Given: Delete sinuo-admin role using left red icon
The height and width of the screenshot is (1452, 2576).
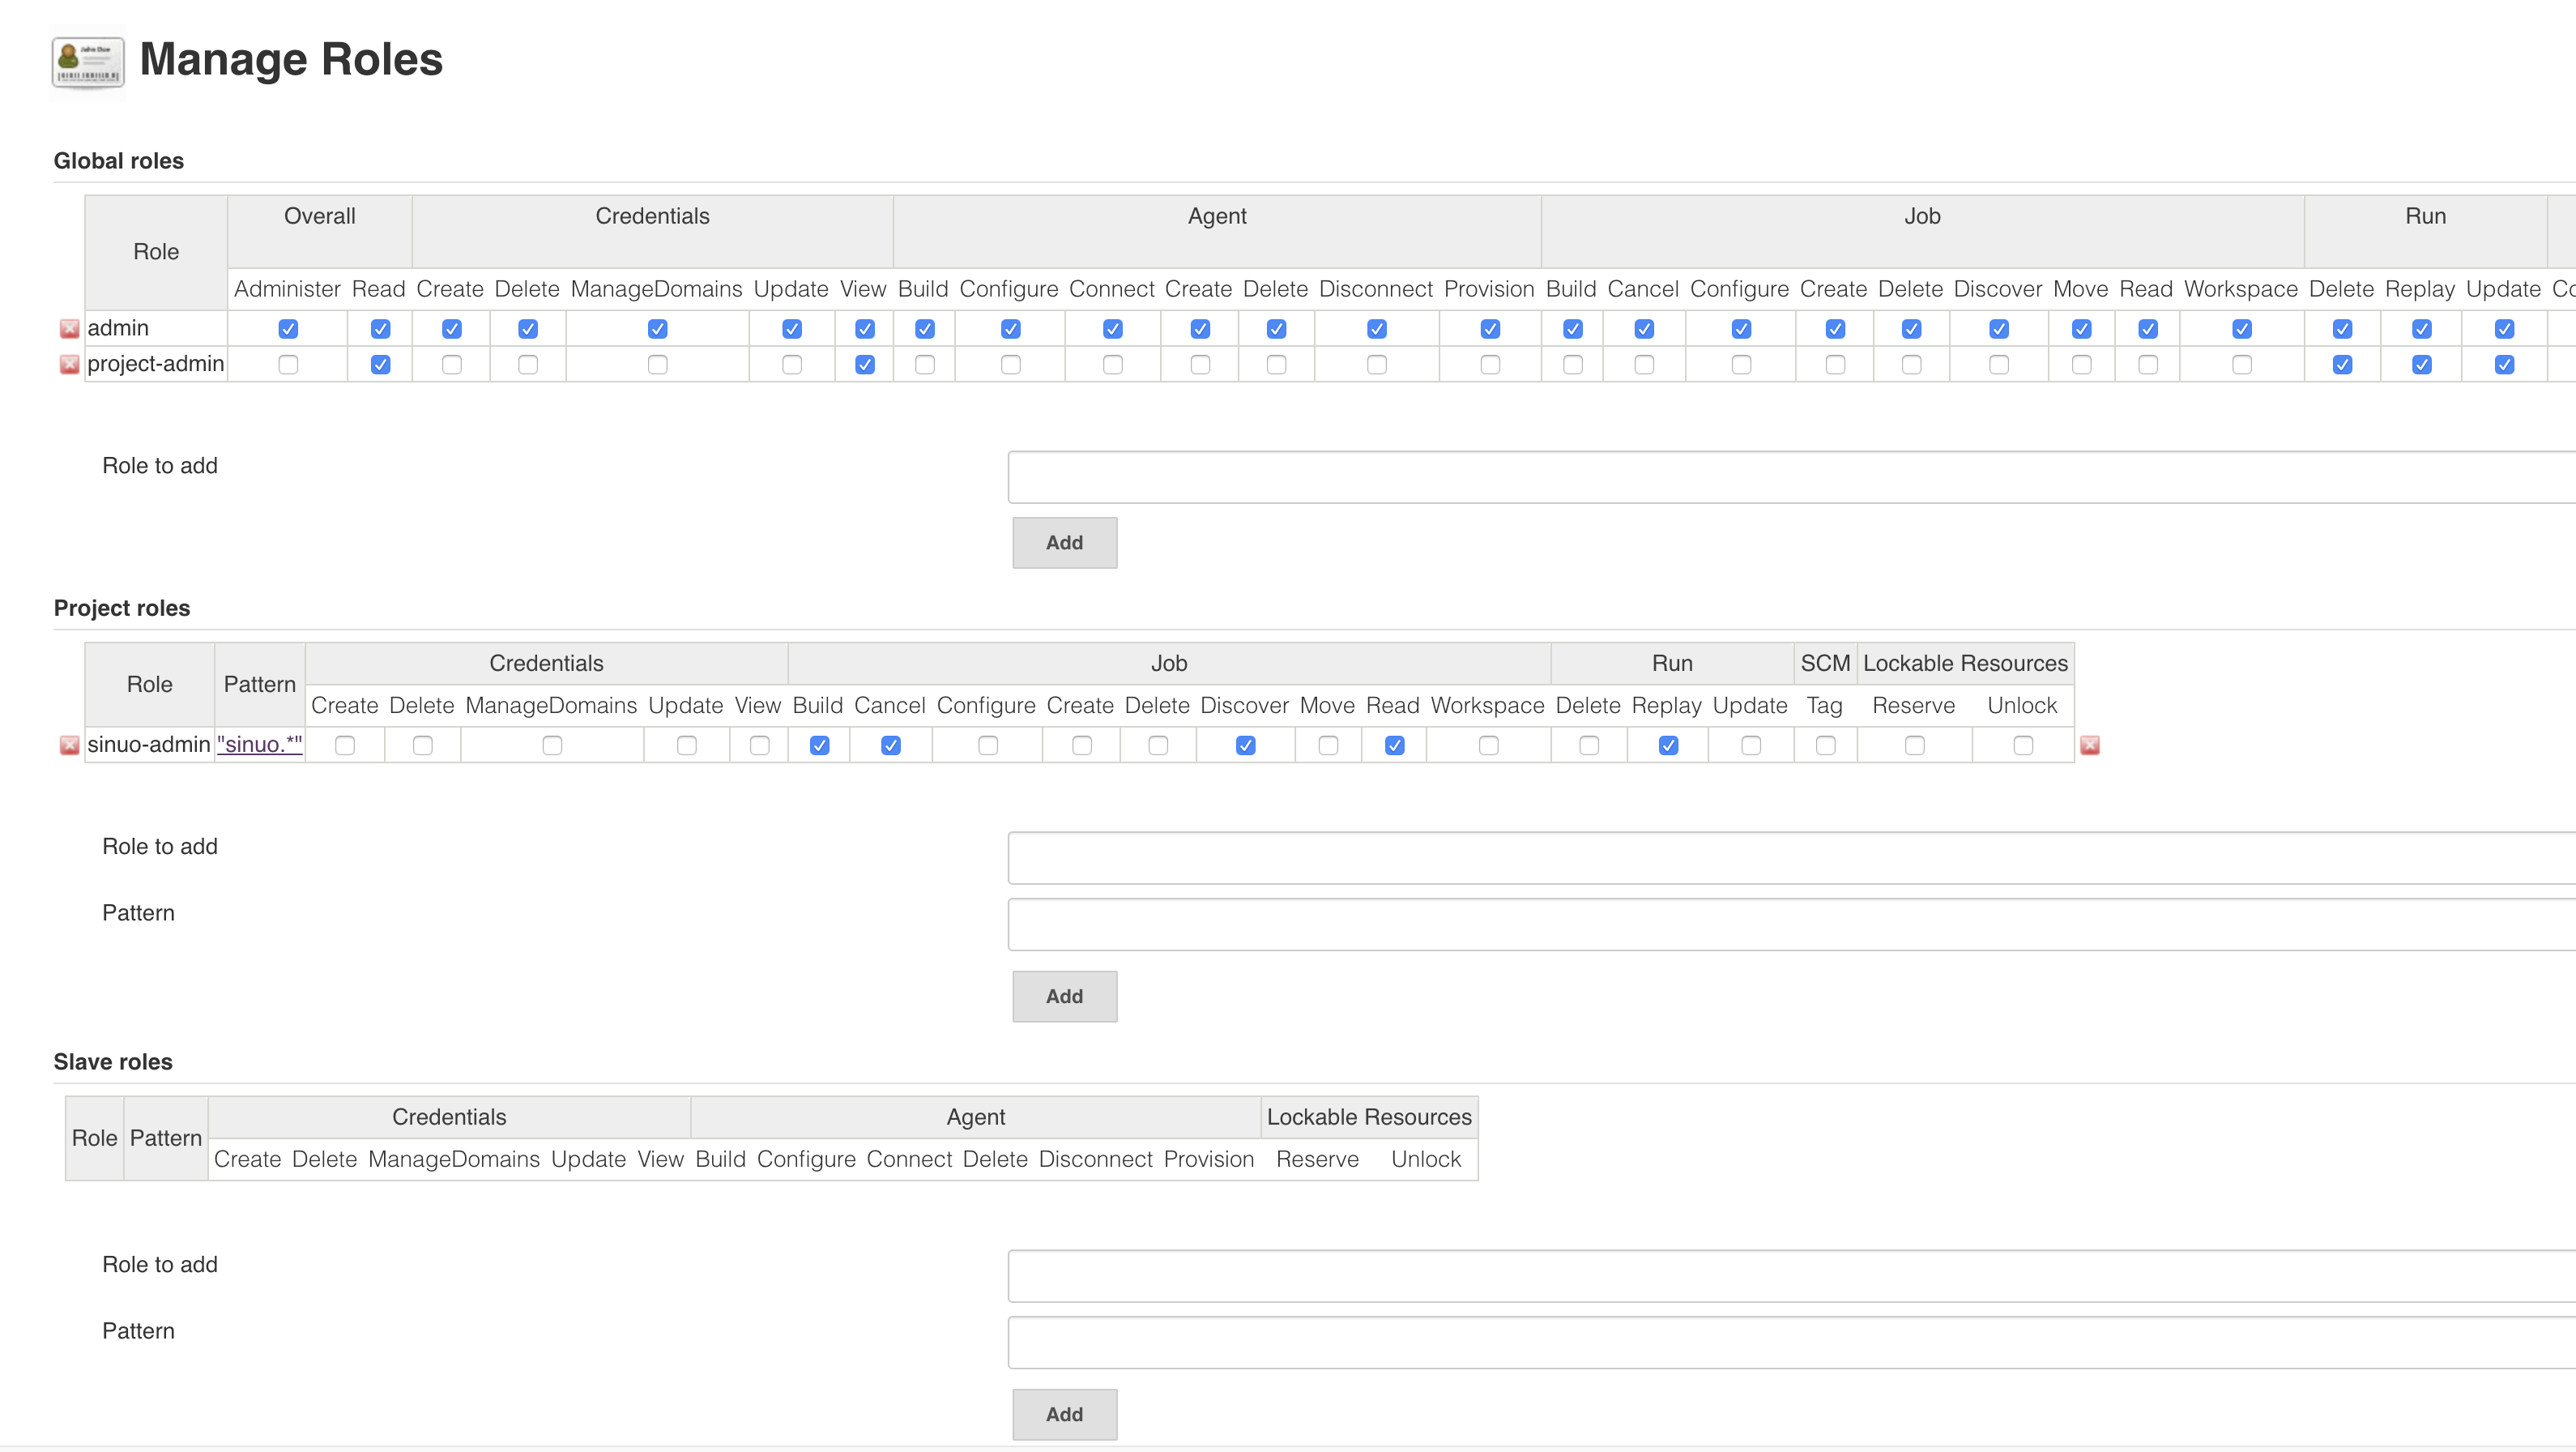Looking at the screenshot, I should point(69,745).
